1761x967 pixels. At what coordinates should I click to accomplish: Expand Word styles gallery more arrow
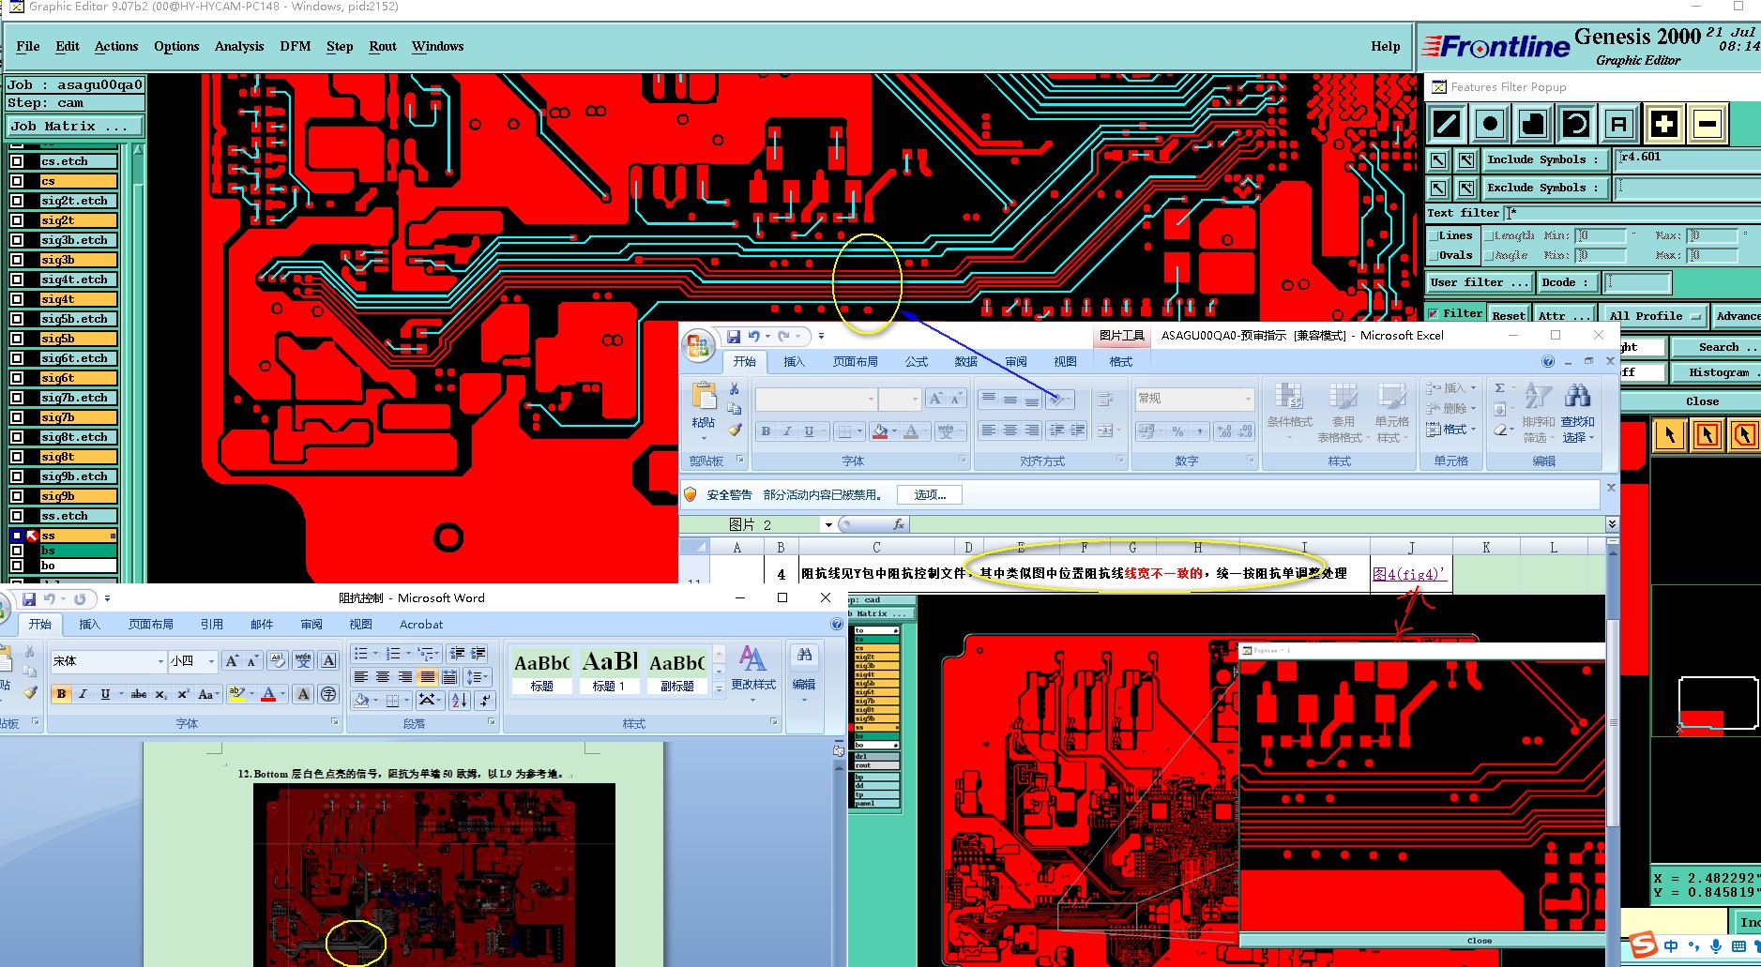click(720, 688)
